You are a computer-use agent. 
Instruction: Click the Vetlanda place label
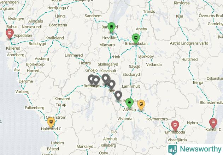click(154, 65)
